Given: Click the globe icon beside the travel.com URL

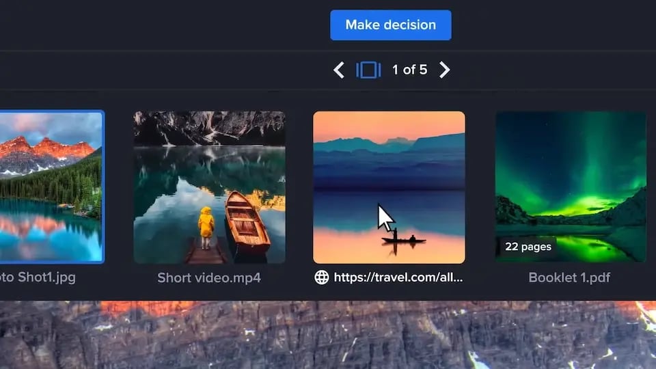Looking at the screenshot, I should [x=321, y=277].
